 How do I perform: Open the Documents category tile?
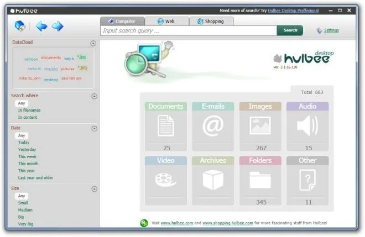166,127
